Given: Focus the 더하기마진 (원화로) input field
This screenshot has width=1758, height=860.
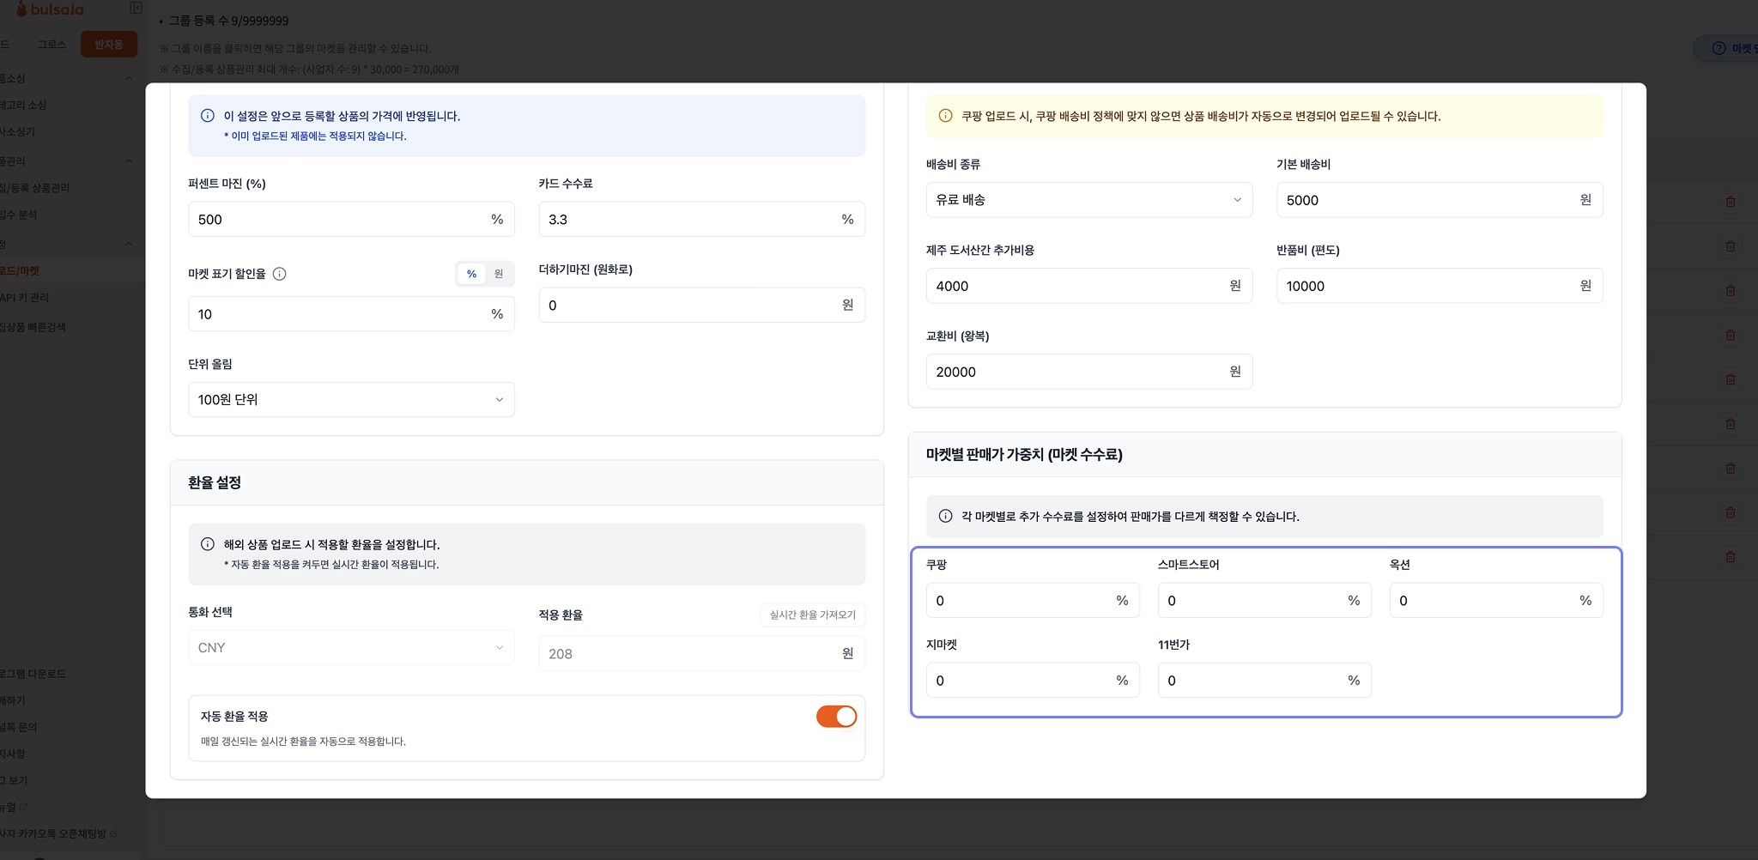Looking at the screenshot, I should (701, 306).
